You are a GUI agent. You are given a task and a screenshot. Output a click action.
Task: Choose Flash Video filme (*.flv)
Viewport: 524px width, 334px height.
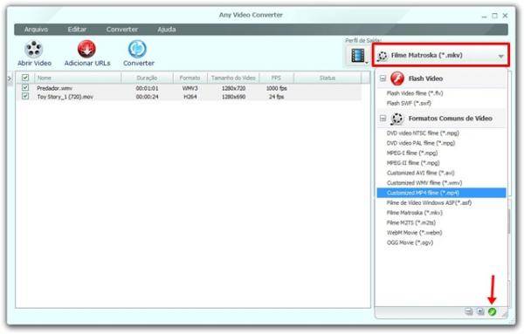415,93
